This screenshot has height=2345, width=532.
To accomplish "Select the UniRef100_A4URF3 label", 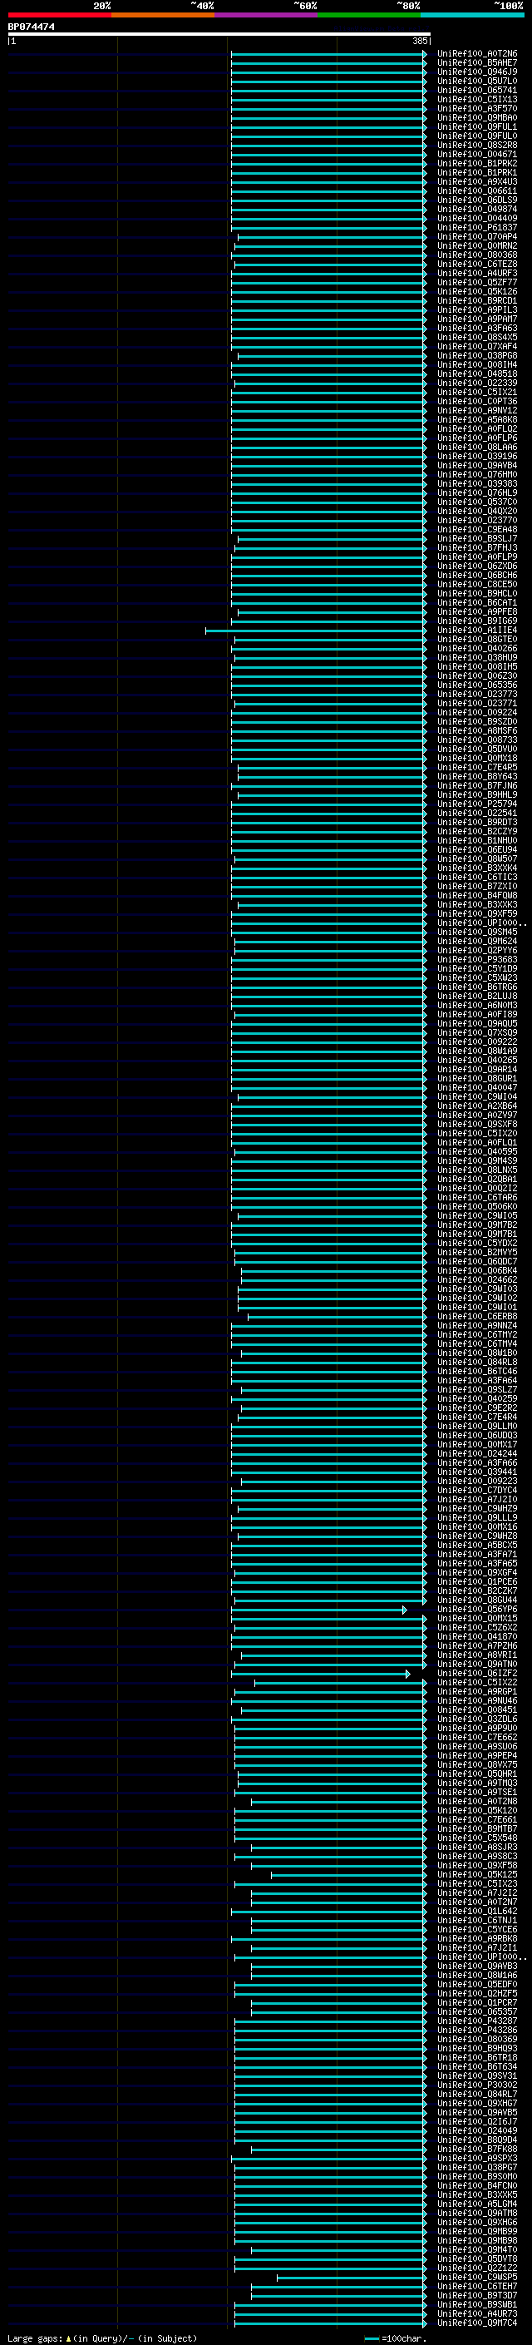I will [x=477, y=273].
